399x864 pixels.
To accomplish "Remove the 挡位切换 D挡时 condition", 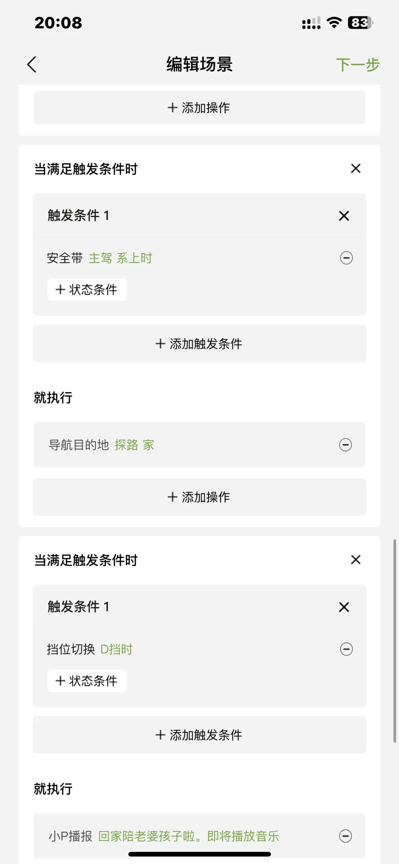I will [x=346, y=649].
